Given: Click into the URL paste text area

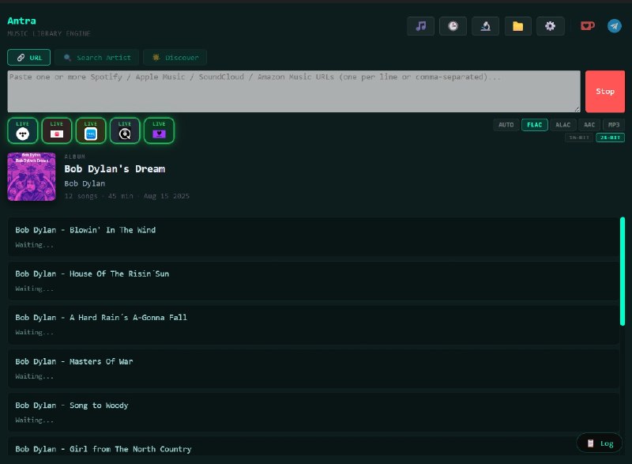Looking at the screenshot, I should (x=294, y=92).
